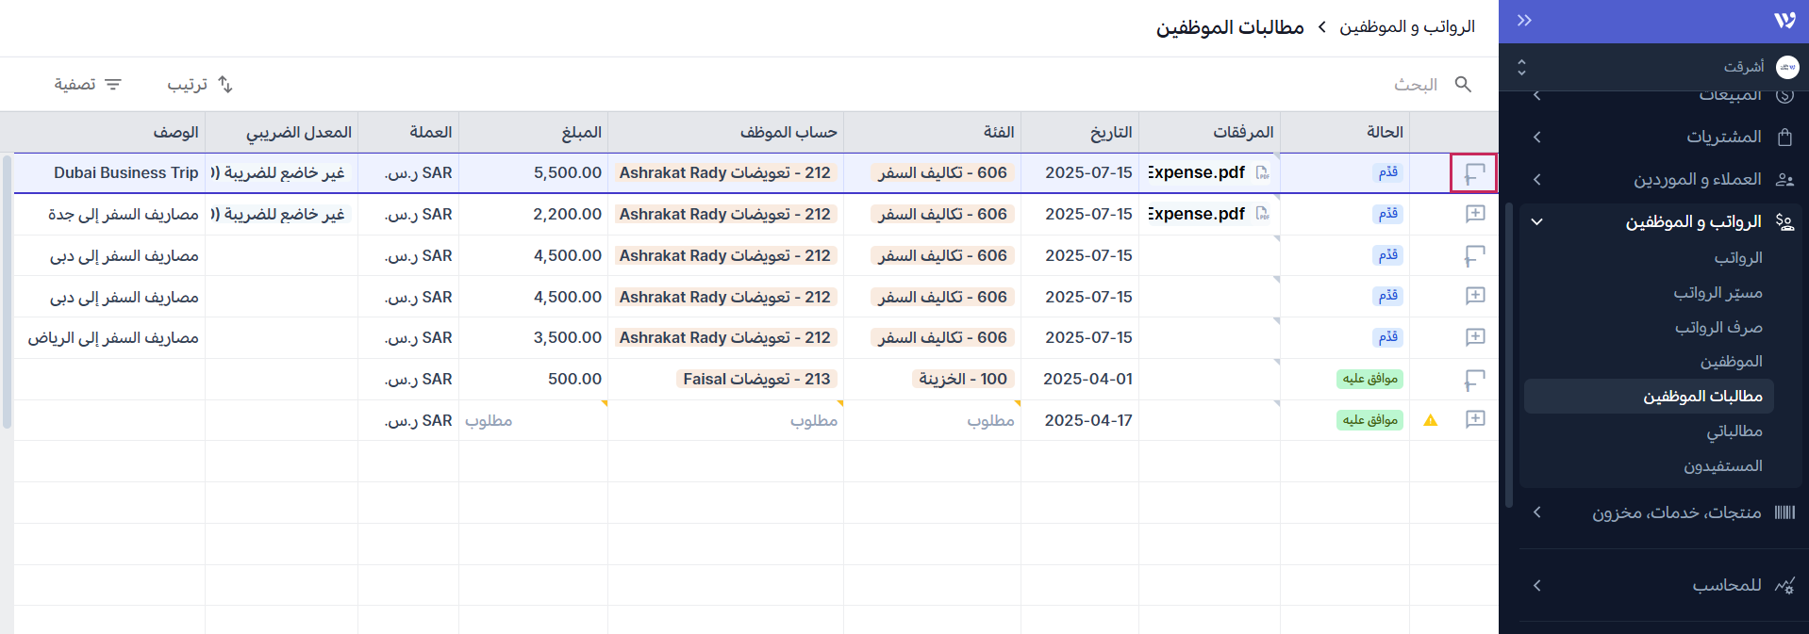Image resolution: width=1809 pixels, height=634 pixels.
Task: Go to الموظفين in sidebar
Action: (1731, 362)
